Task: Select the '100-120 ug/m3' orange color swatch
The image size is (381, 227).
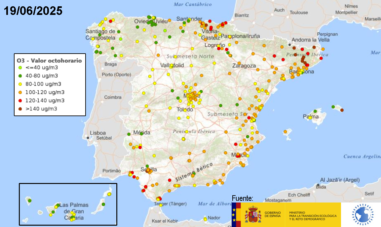Action: [x=21, y=92]
